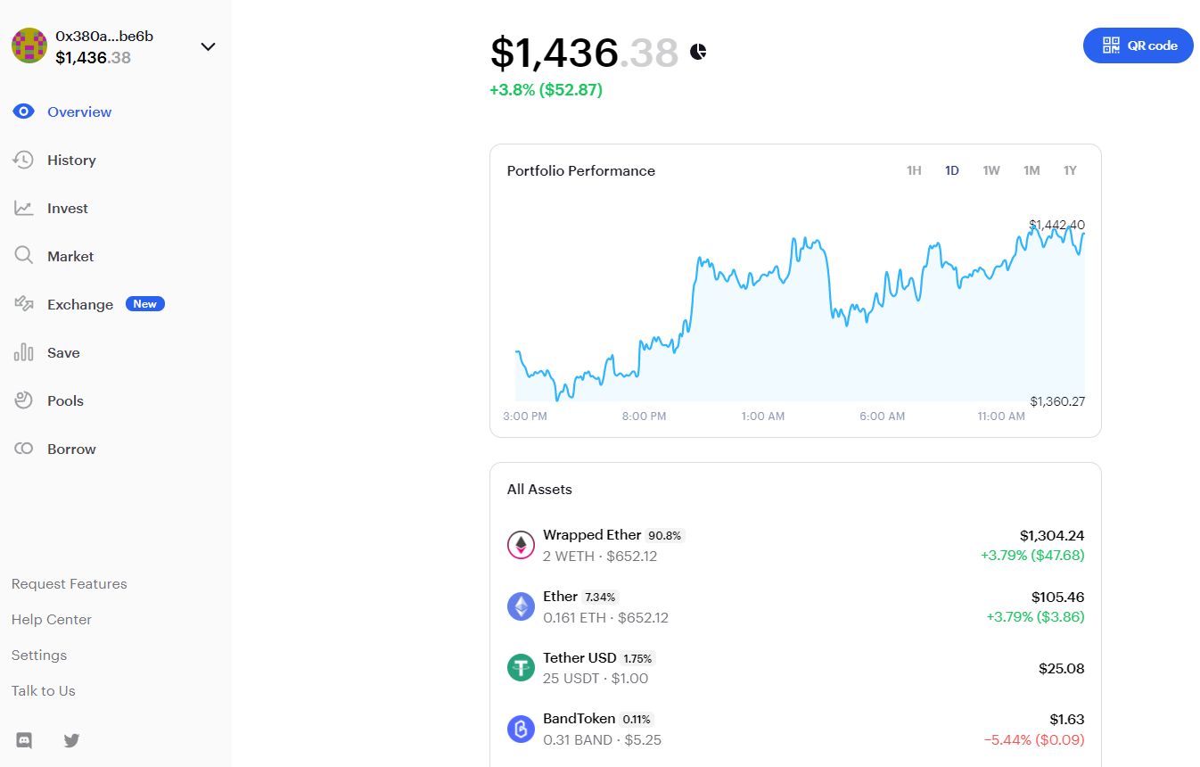
Task: Open the Pools page
Action: [65, 401]
